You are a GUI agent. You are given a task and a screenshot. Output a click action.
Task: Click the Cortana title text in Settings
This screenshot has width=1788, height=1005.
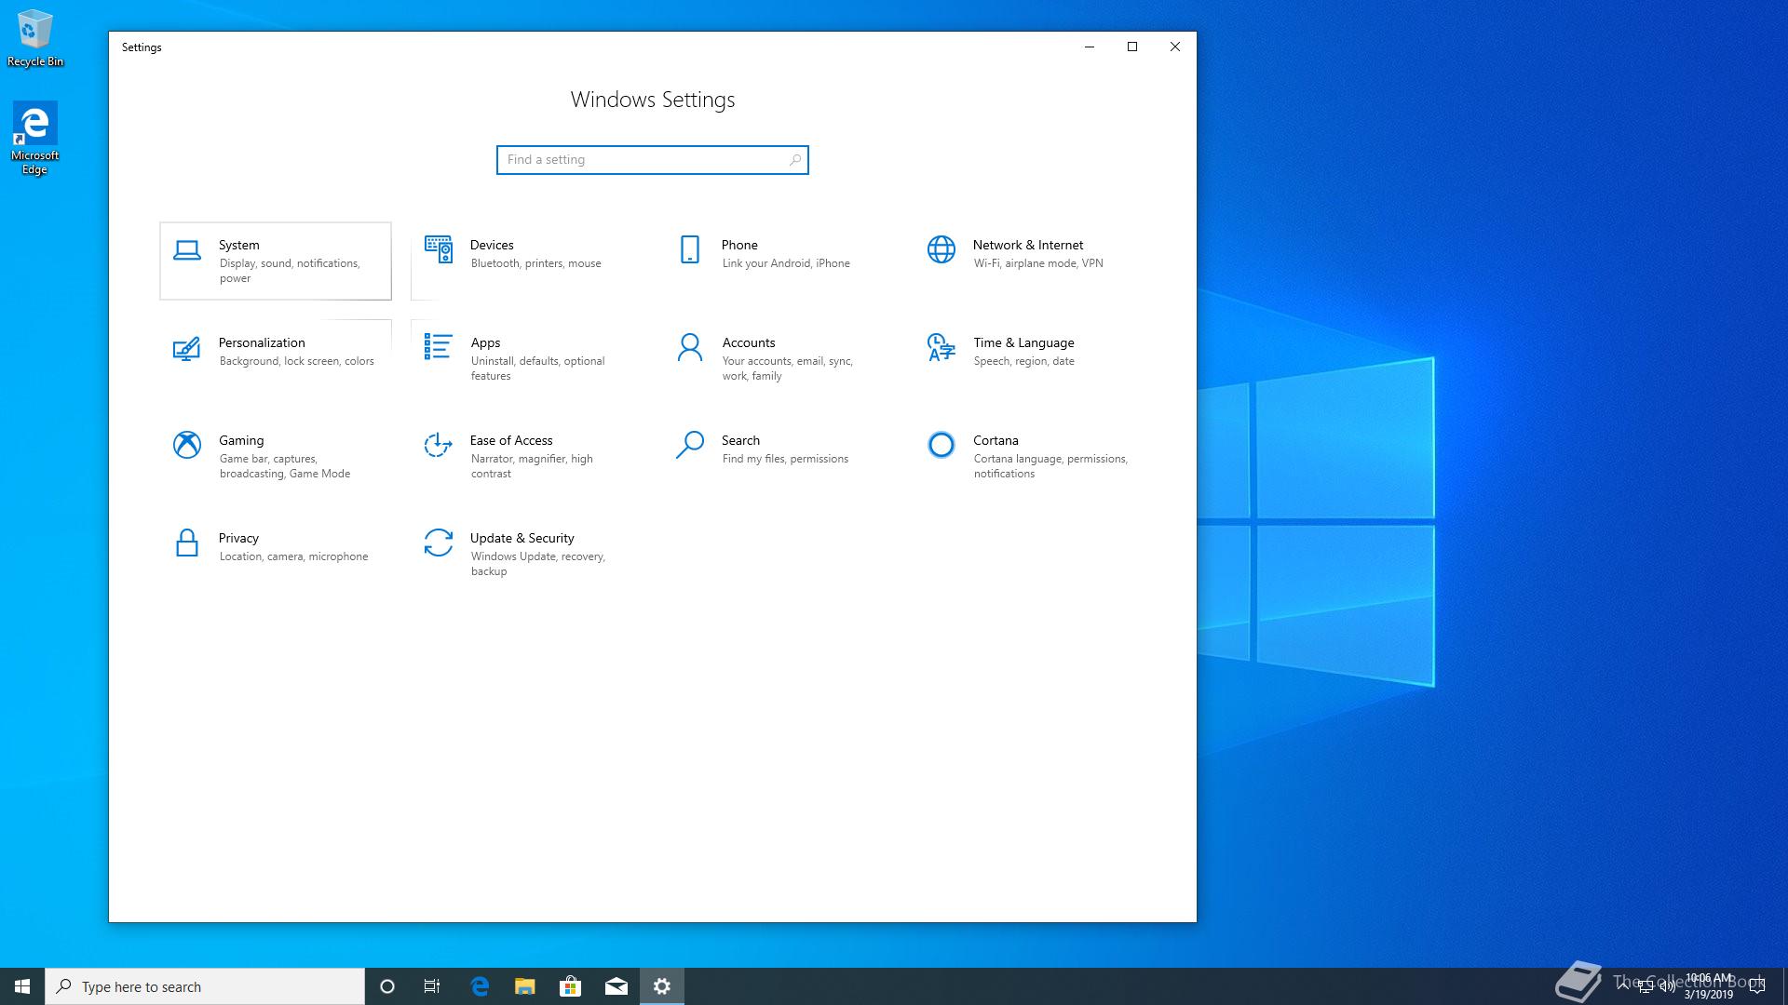point(996,440)
